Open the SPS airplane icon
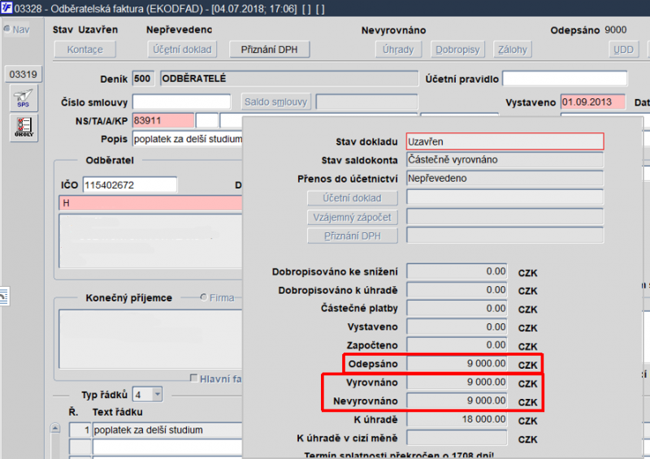Screen dimensions: 650x459 coord(24,98)
